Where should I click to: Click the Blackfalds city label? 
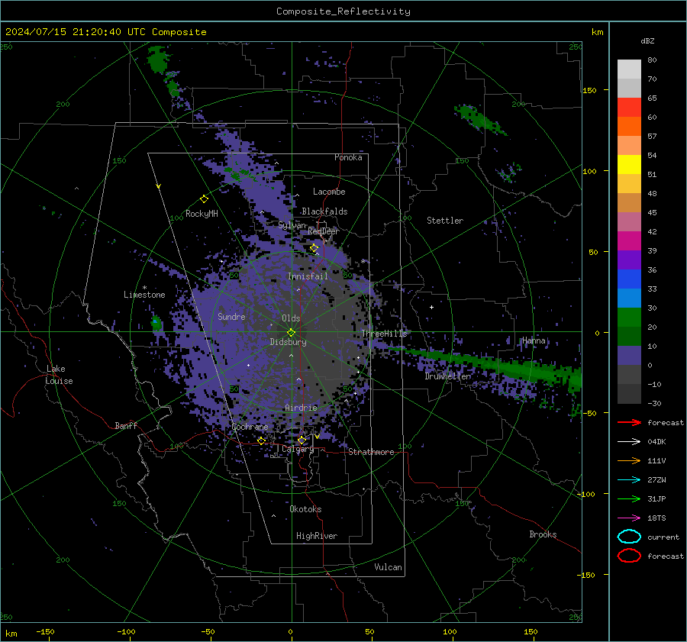[x=324, y=211]
